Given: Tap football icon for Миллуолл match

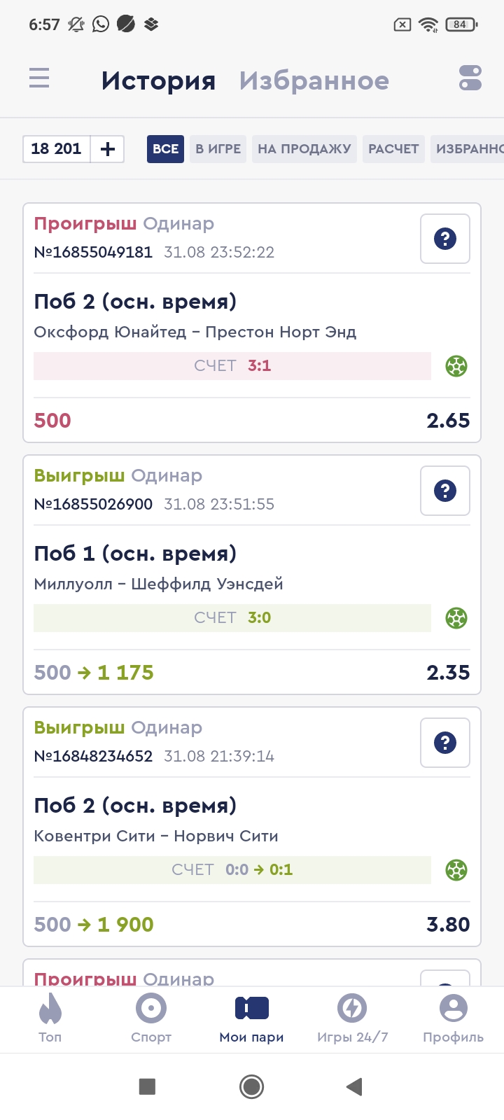Looking at the screenshot, I should (x=456, y=618).
